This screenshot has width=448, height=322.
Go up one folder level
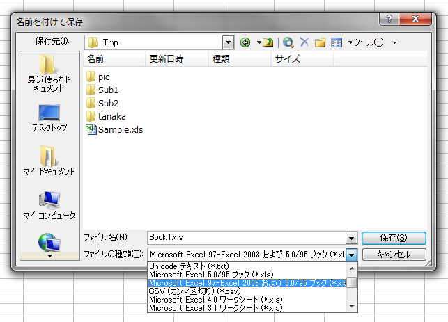coord(268,42)
